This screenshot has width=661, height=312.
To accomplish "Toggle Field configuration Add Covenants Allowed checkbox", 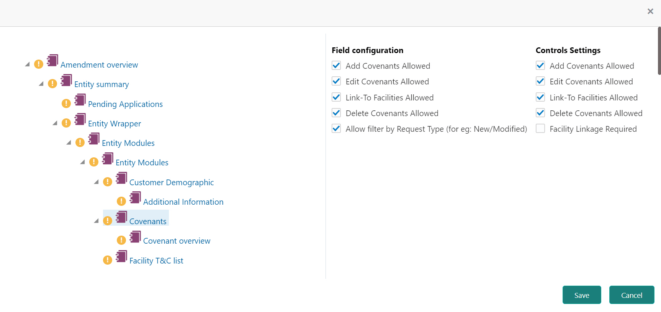I will point(336,66).
